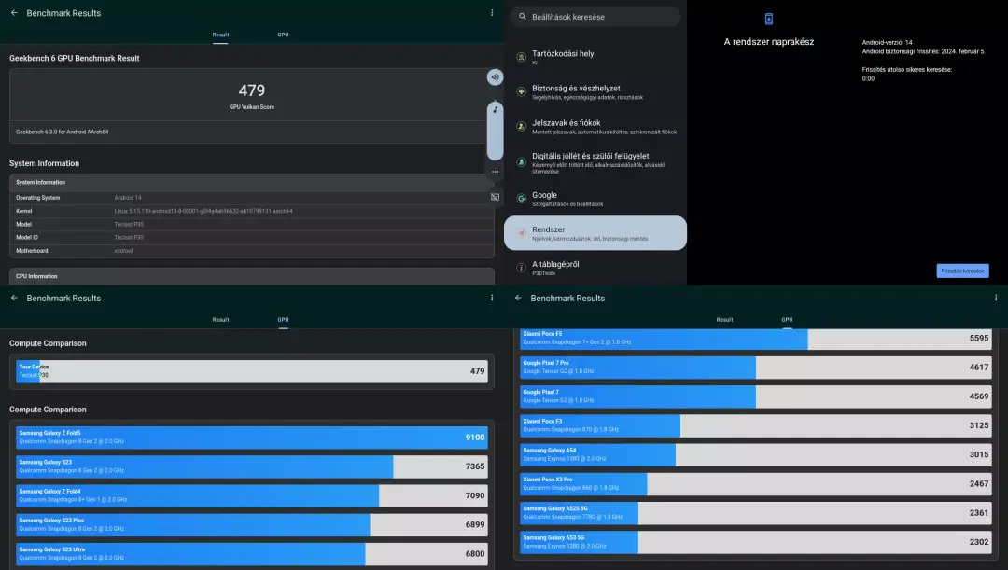This screenshot has width=1008, height=570.
Task: Select the Result tab in the Your Device panel
Action: tap(220, 319)
